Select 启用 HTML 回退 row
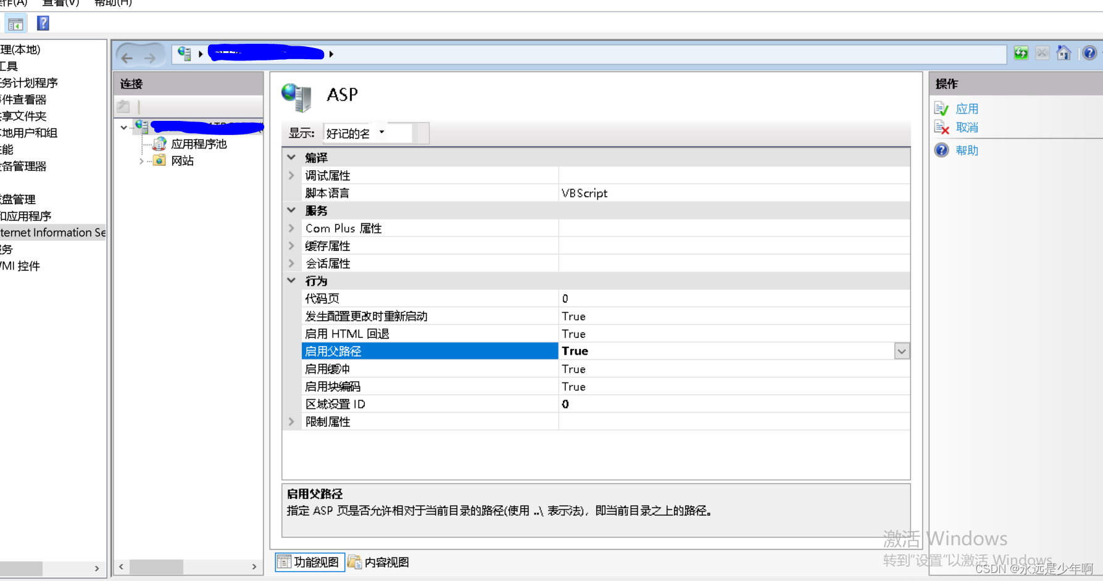The width and height of the screenshot is (1103, 581). point(606,334)
